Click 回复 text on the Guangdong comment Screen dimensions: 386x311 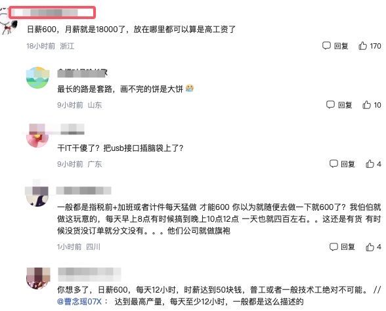tap(348, 164)
